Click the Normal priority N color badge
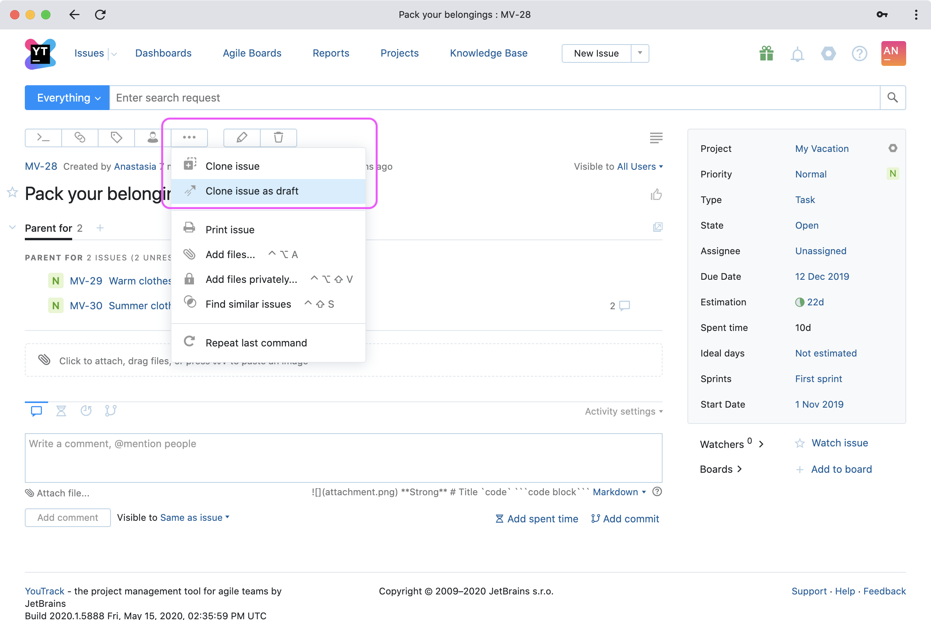The image size is (931, 620). point(893,174)
